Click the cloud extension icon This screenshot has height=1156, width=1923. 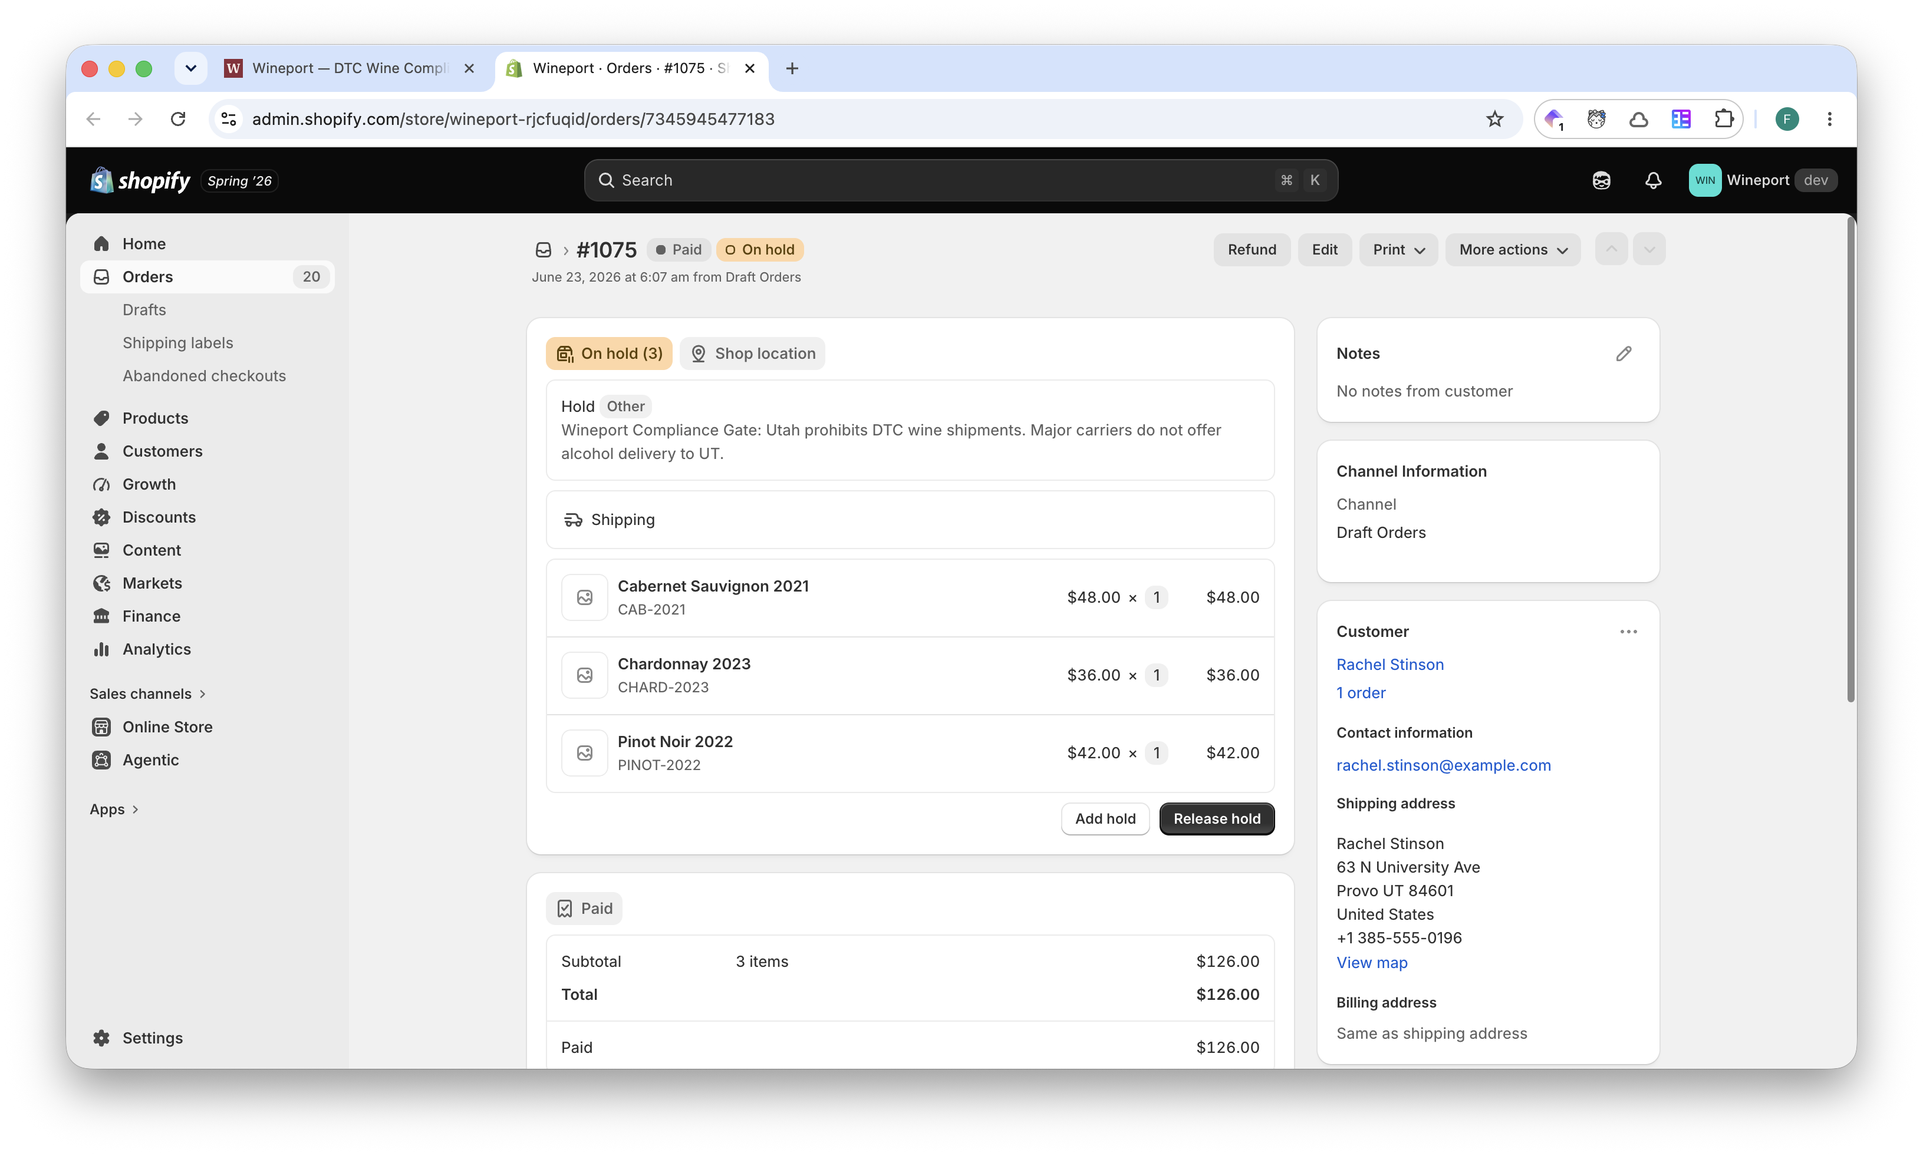pyautogui.click(x=1639, y=119)
